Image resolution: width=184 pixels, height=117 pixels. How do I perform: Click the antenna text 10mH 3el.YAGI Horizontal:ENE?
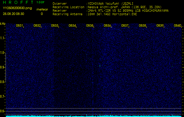[x=112, y=14]
